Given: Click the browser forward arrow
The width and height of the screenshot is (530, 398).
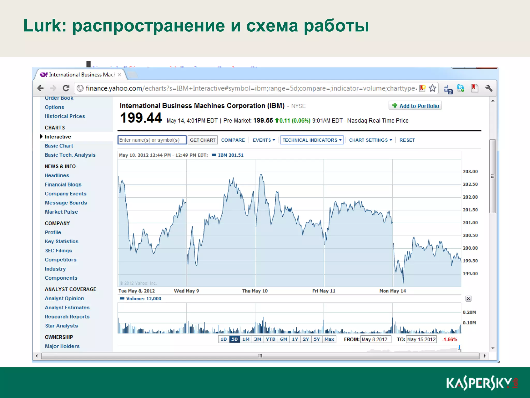Looking at the screenshot, I should pyautogui.click(x=53, y=88).
